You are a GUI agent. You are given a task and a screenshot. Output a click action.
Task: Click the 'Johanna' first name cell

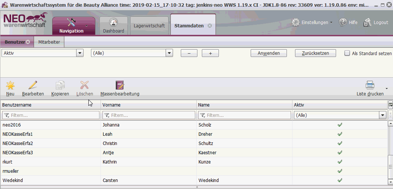click(149, 125)
